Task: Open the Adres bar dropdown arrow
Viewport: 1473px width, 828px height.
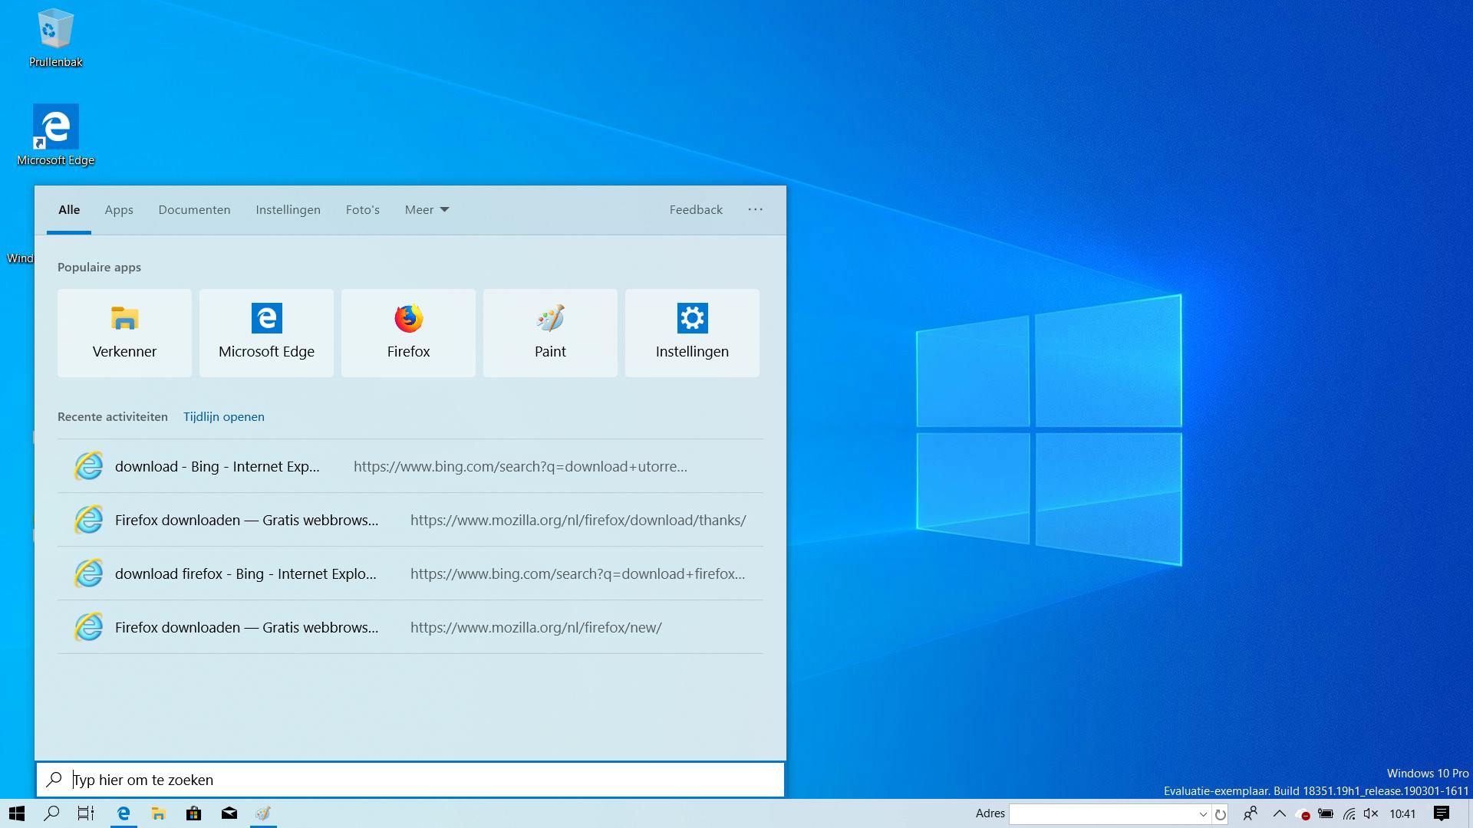Action: click(x=1203, y=813)
